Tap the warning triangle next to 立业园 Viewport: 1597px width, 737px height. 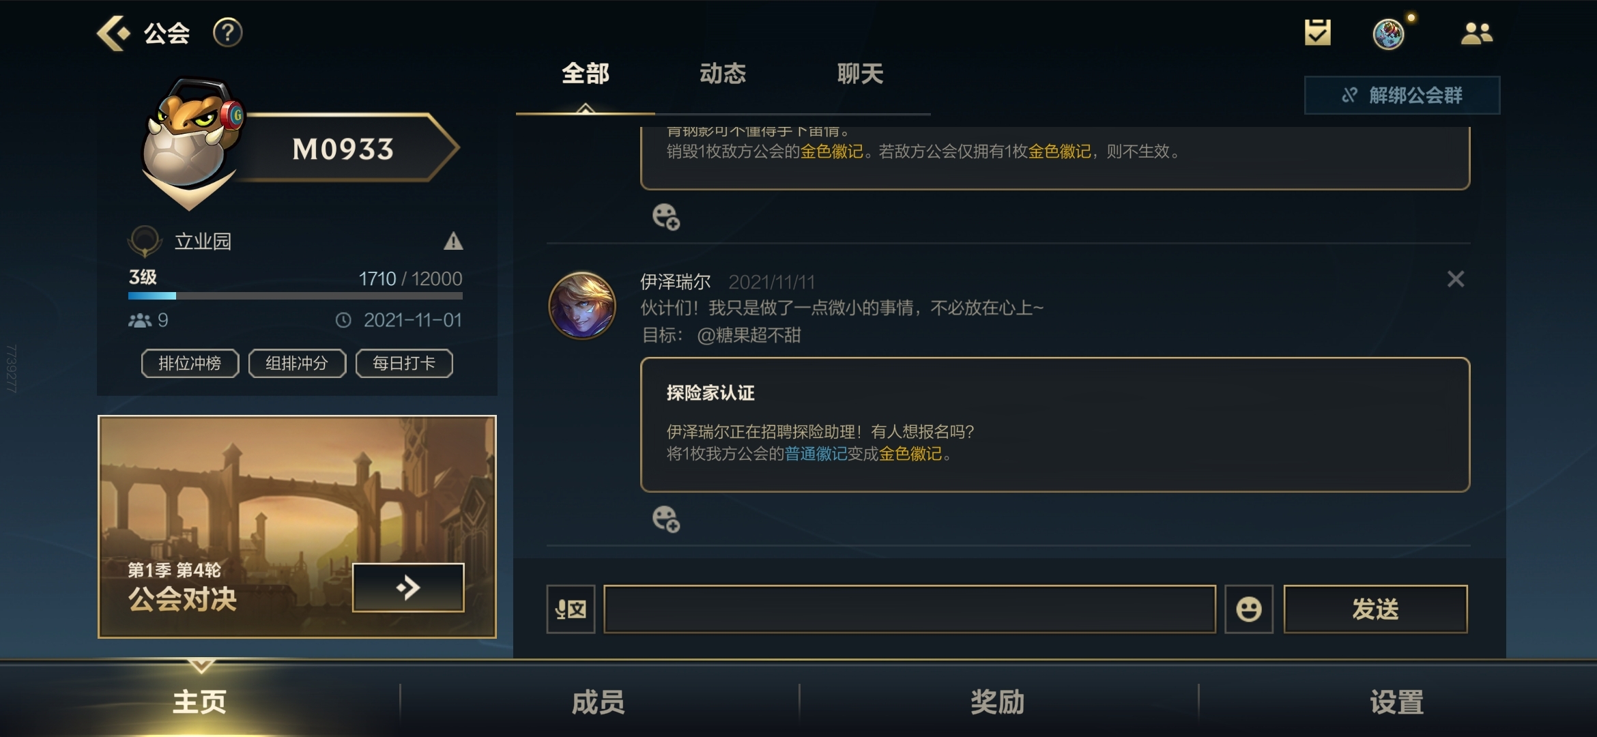pos(453,241)
